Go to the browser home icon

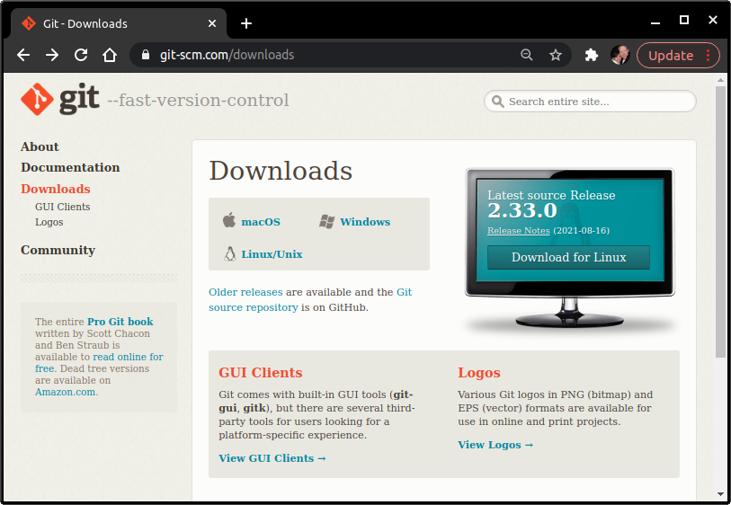pos(110,55)
